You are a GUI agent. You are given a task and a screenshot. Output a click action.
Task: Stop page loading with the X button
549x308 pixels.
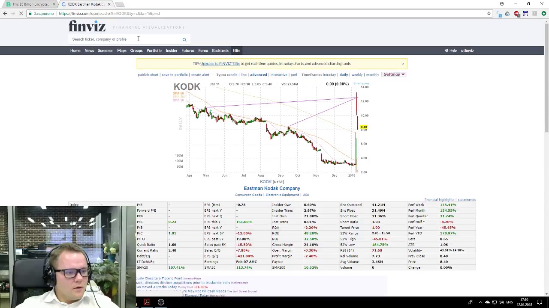click(21, 14)
